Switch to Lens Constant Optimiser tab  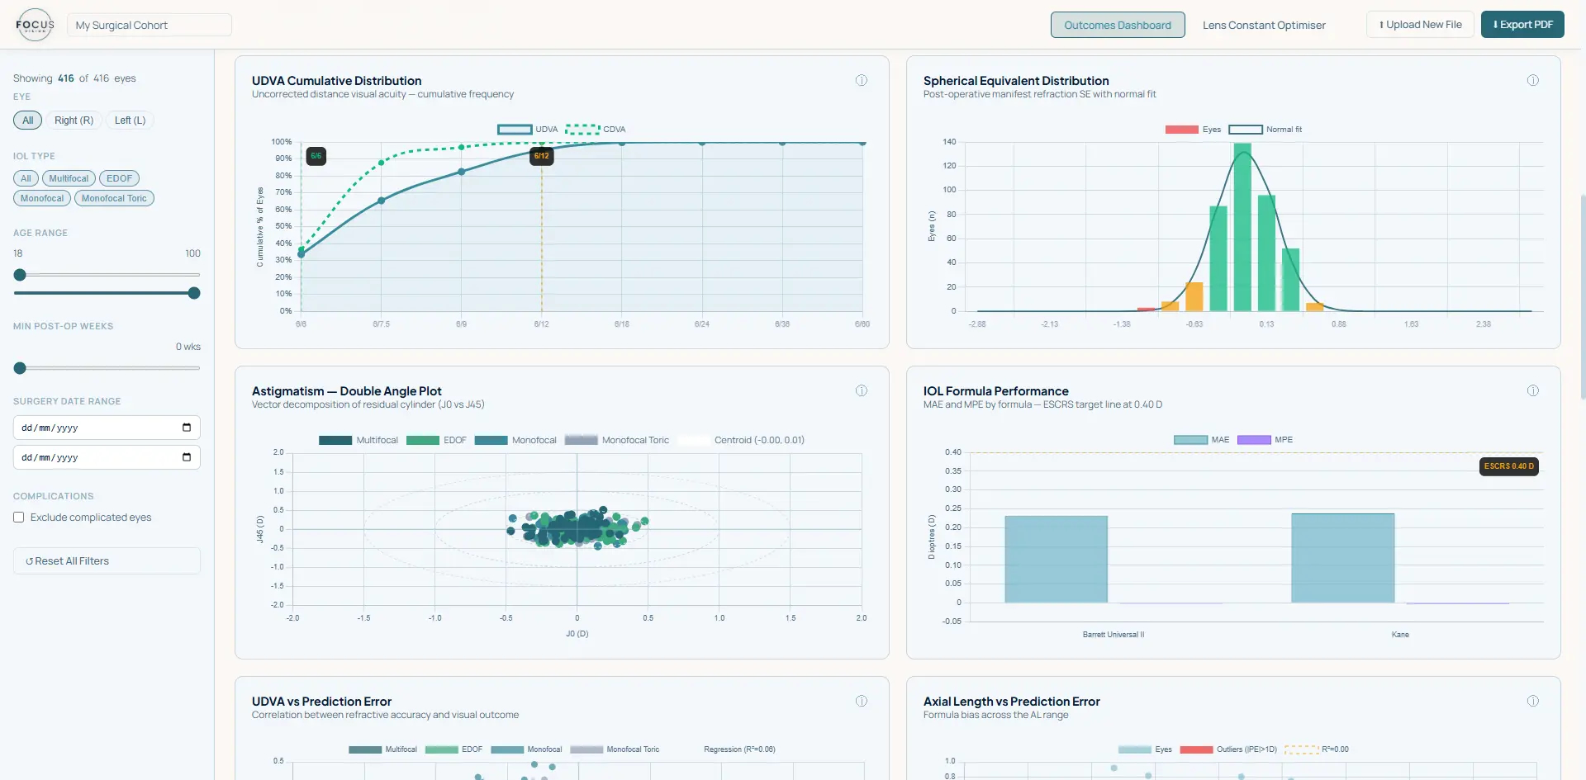pos(1263,25)
